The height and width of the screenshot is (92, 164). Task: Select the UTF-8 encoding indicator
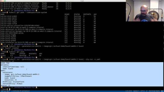(x=142, y=91)
